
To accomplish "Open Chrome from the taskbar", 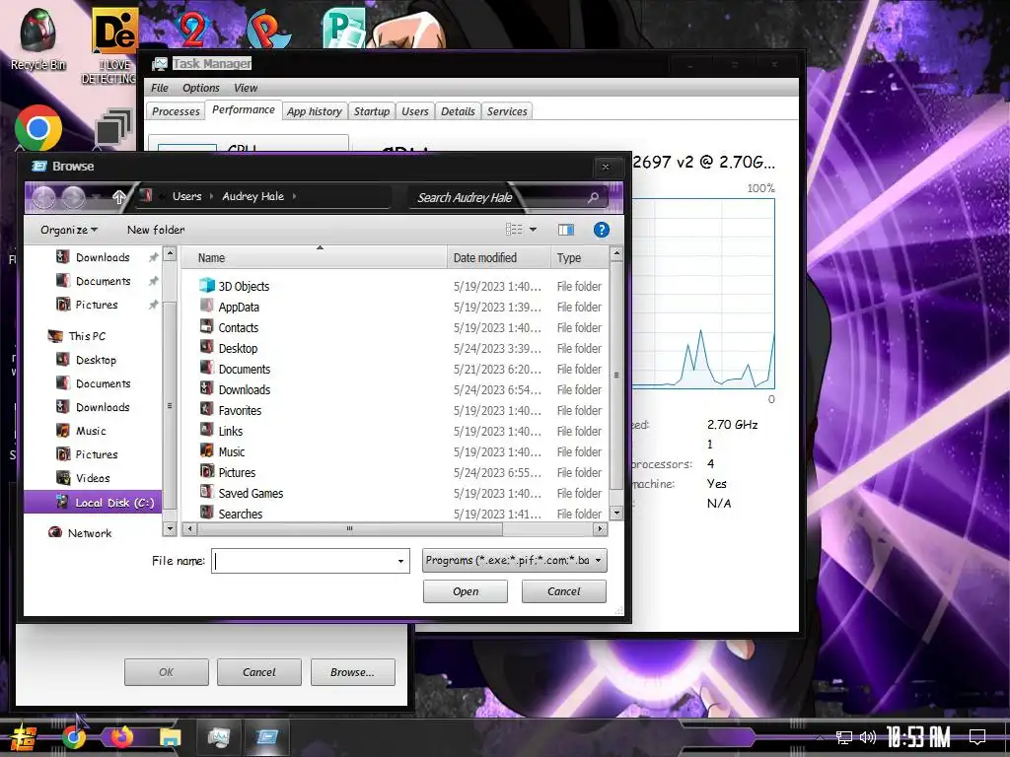I will pyautogui.click(x=73, y=737).
